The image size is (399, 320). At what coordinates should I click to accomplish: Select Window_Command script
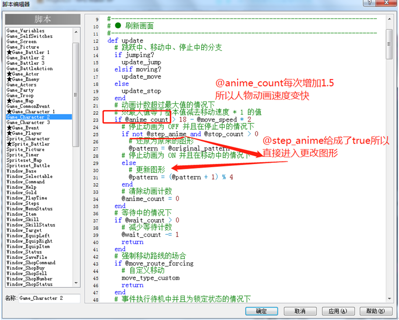(x=25, y=182)
